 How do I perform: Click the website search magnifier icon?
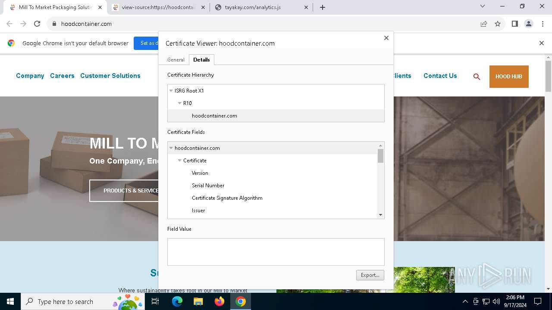pos(477,77)
